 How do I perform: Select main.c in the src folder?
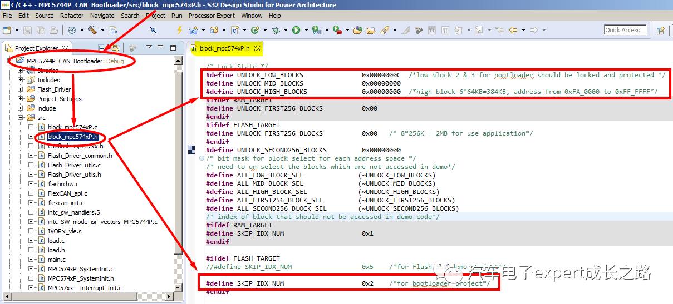coord(56,260)
